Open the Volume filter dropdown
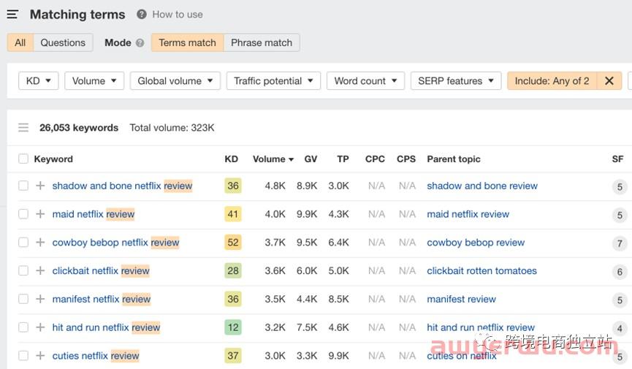 94,81
